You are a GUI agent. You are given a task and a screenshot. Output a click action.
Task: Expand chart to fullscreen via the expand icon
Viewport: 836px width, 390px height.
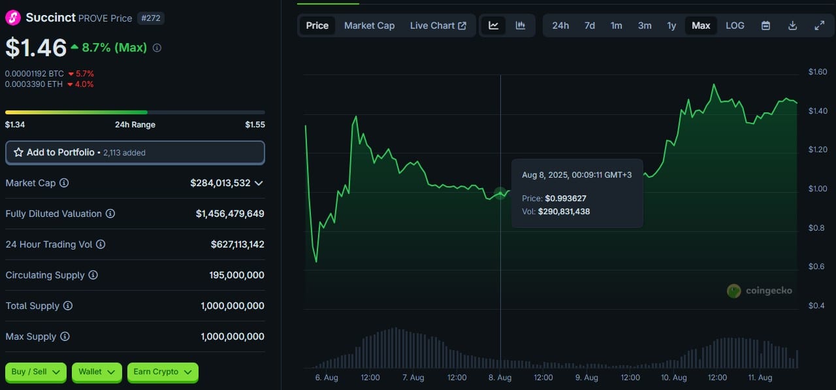[819, 25]
